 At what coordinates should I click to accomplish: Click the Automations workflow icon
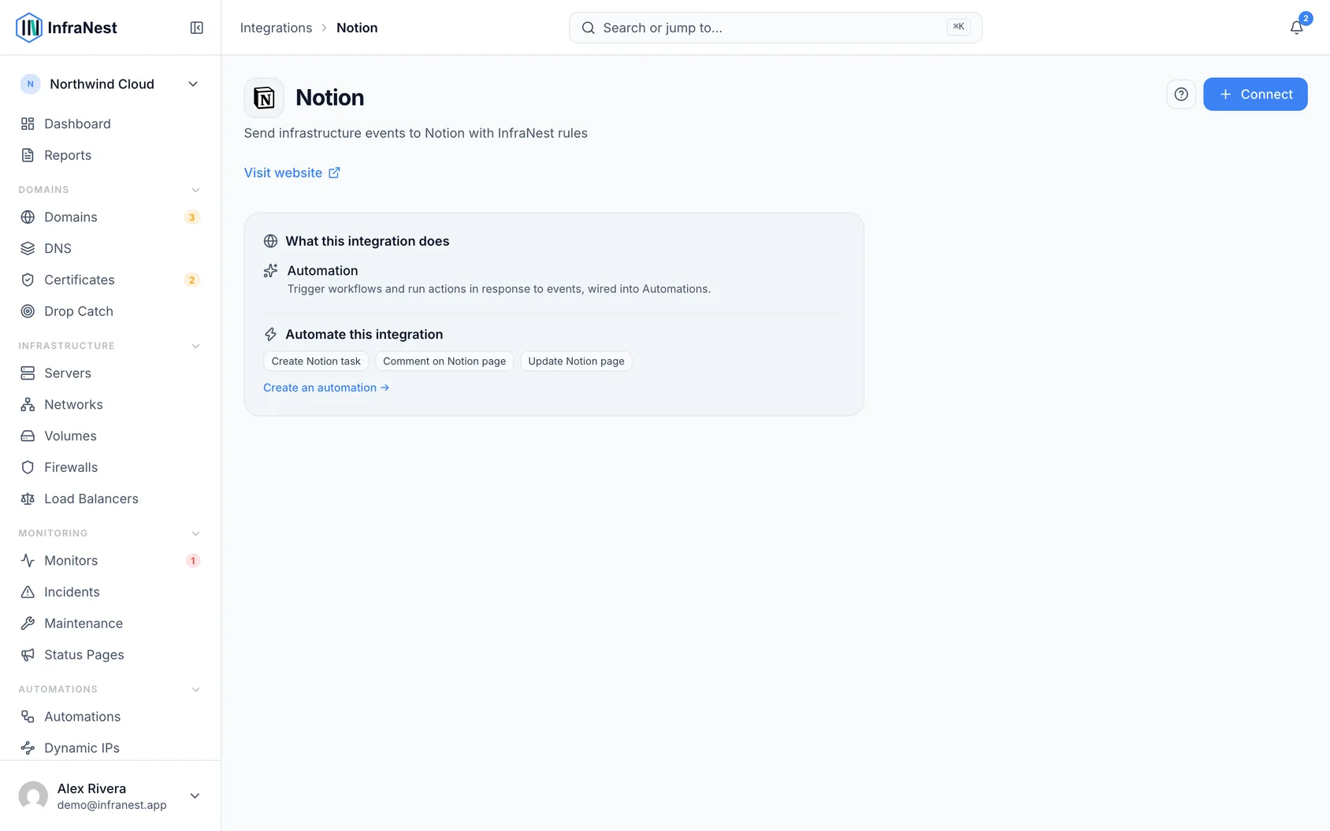tap(28, 716)
